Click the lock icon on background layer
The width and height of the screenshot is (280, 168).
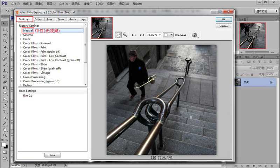[x=271, y=82]
